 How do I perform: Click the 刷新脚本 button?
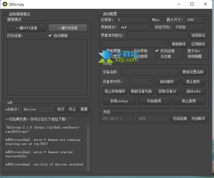(x=179, y=44)
